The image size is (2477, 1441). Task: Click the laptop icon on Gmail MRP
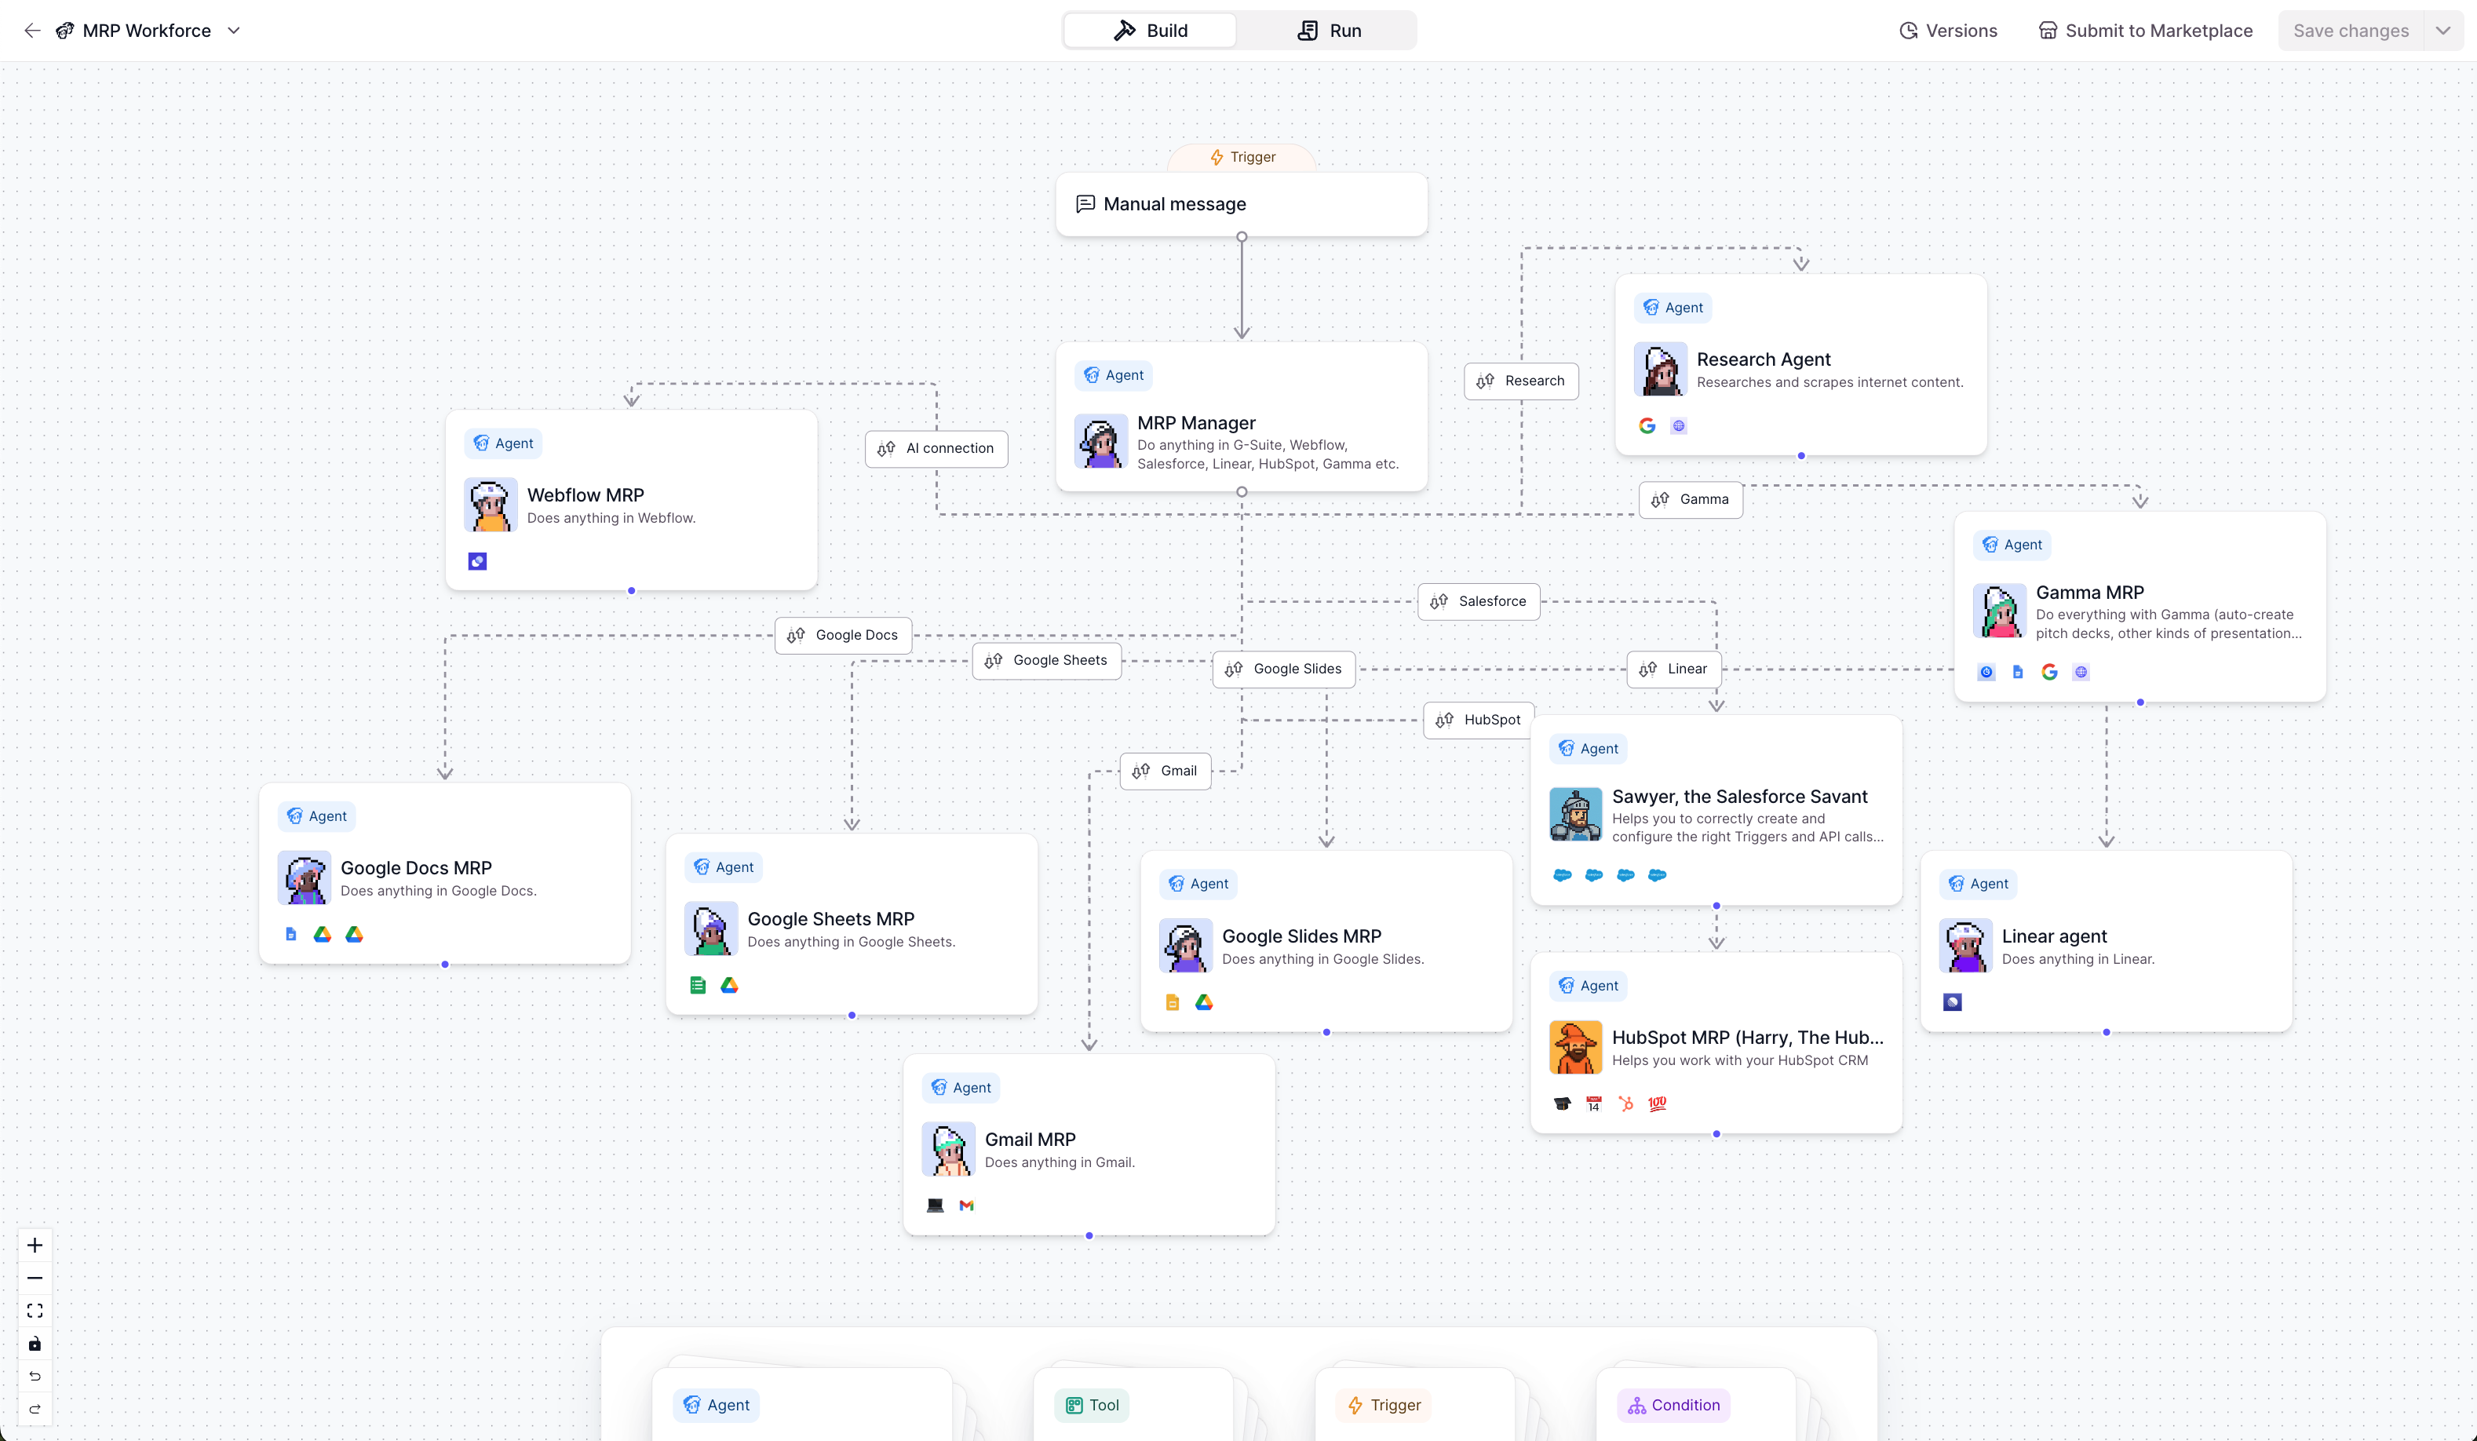click(x=936, y=1205)
